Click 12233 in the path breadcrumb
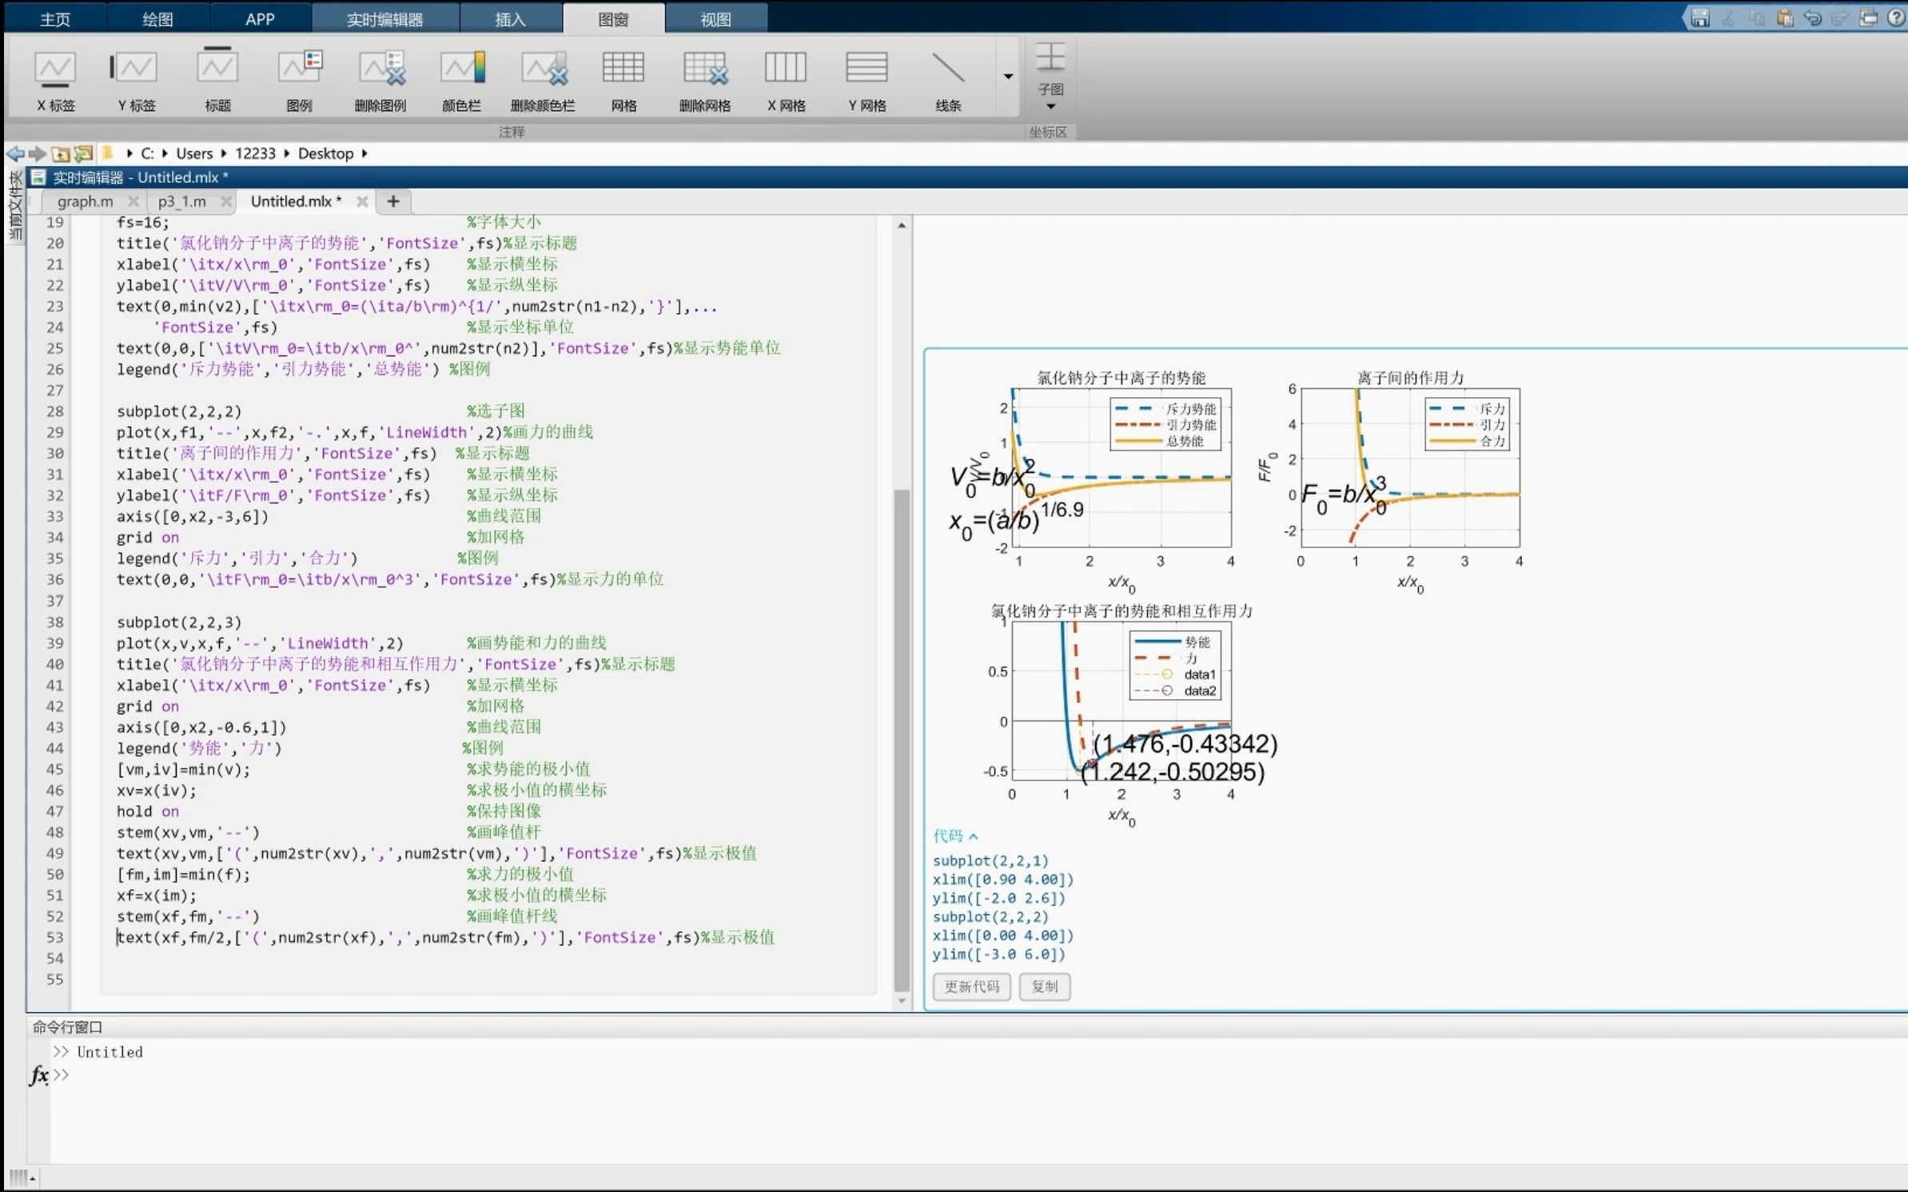The width and height of the screenshot is (1908, 1192). click(x=255, y=153)
